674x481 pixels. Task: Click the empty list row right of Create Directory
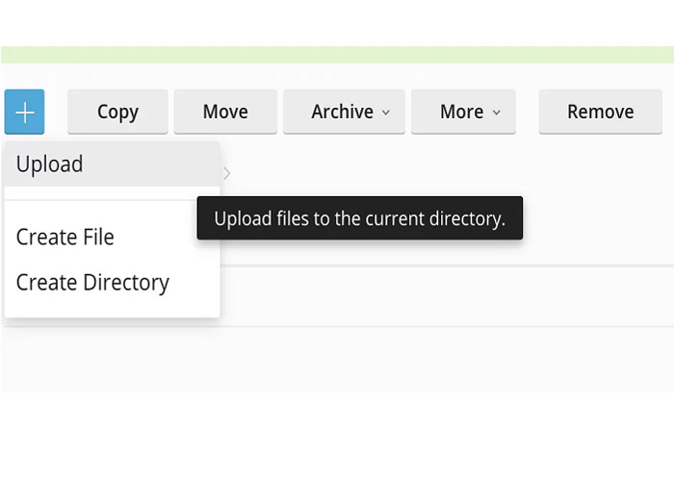(x=443, y=295)
